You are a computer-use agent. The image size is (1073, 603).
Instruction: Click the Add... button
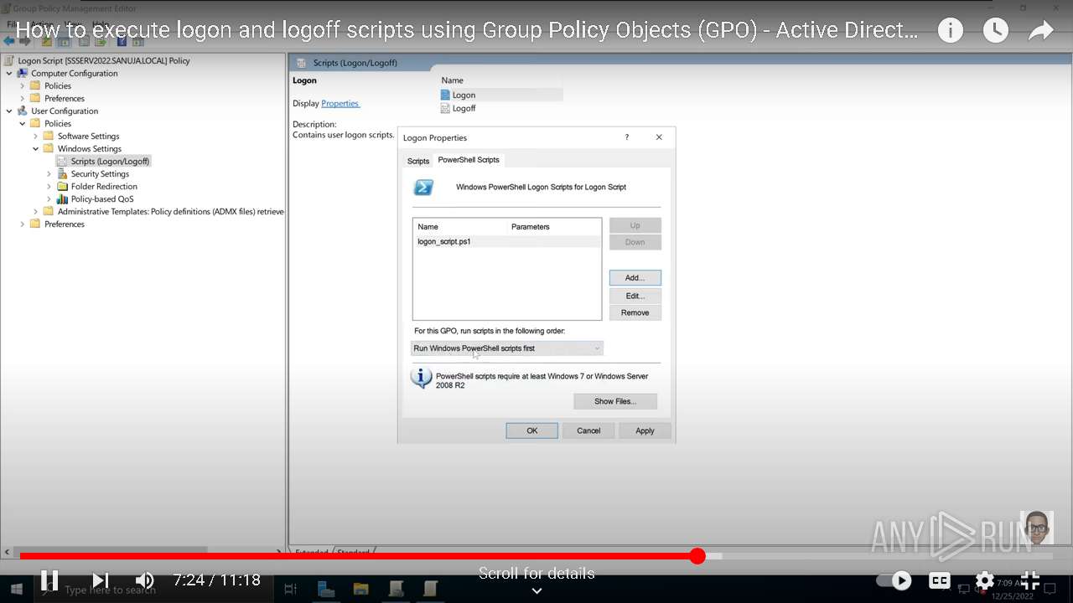click(x=635, y=277)
